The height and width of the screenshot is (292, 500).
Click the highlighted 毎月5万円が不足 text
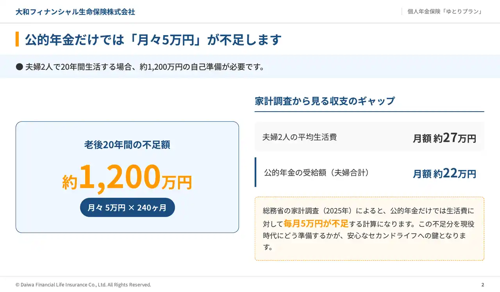(316, 224)
